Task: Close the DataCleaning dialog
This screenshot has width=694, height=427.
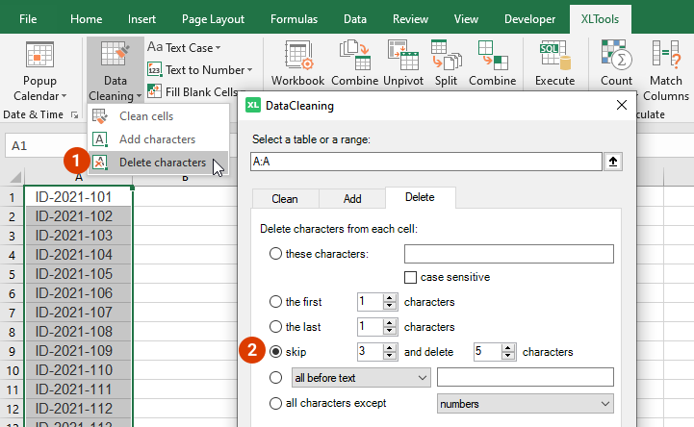Action: click(622, 105)
